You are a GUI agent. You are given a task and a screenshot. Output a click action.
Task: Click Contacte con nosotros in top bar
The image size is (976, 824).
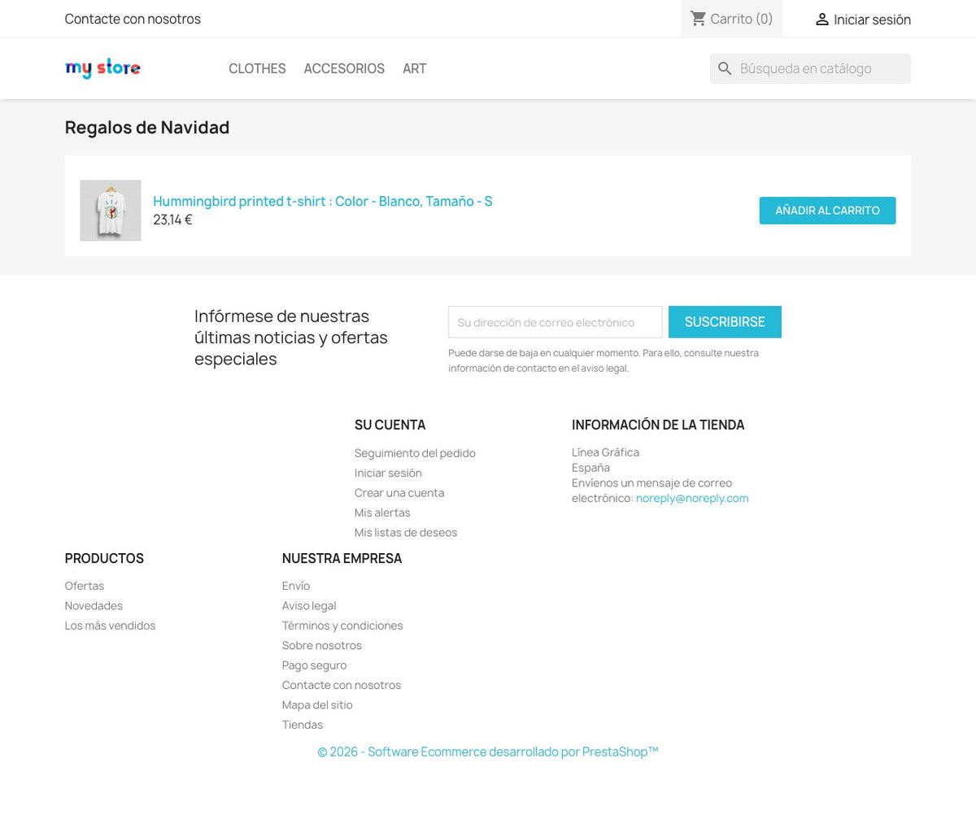(133, 19)
